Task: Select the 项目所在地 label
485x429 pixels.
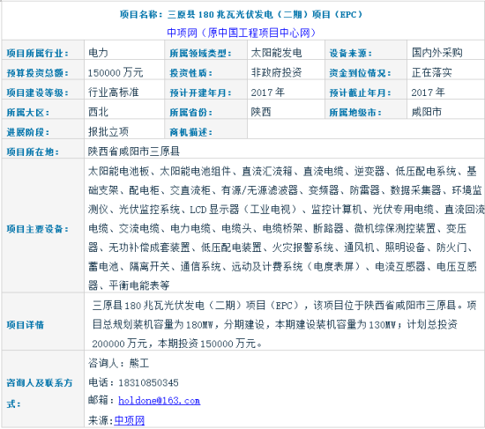Action: pyautogui.click(x=33, y=152)
